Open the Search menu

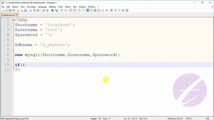tap(15, 7)
